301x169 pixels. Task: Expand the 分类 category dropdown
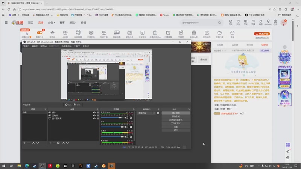(x=52, y=23)
